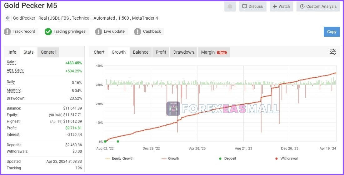Open the Margin tab marked New

click(x=214, y=52)
